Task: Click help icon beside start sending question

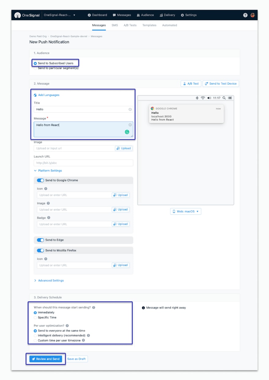Action: point(94,308)
